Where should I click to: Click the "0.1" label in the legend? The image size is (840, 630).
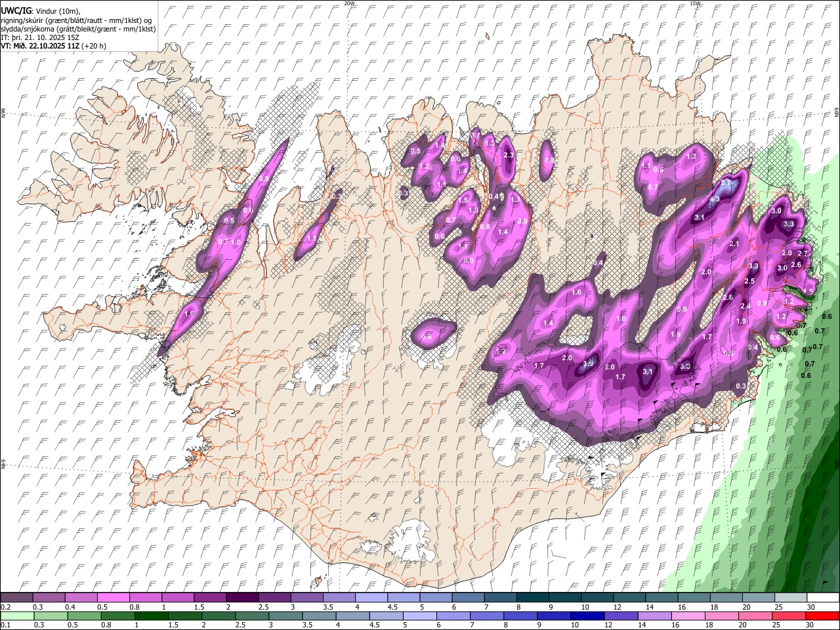(x=5, y=625)
